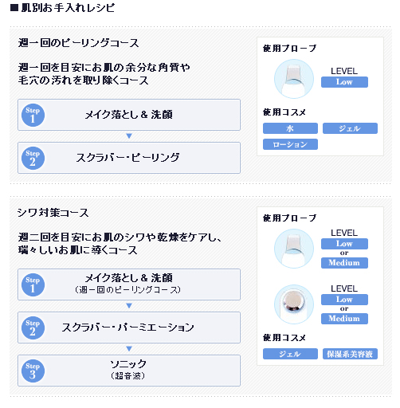Click the ローション cosmetic tag

pos(290,144)
